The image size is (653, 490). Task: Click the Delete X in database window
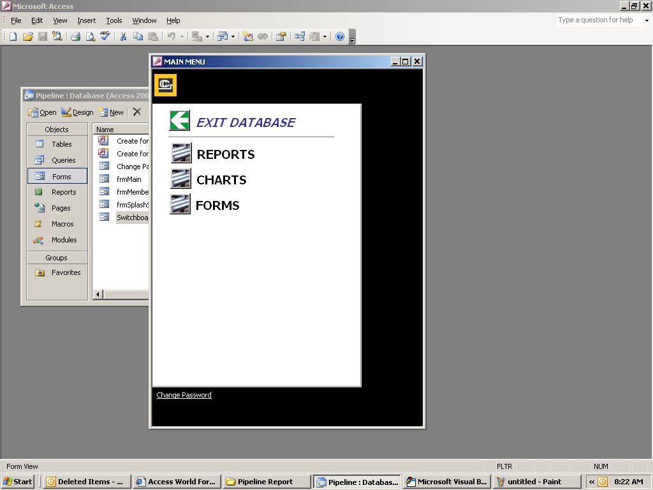point(137,112)
